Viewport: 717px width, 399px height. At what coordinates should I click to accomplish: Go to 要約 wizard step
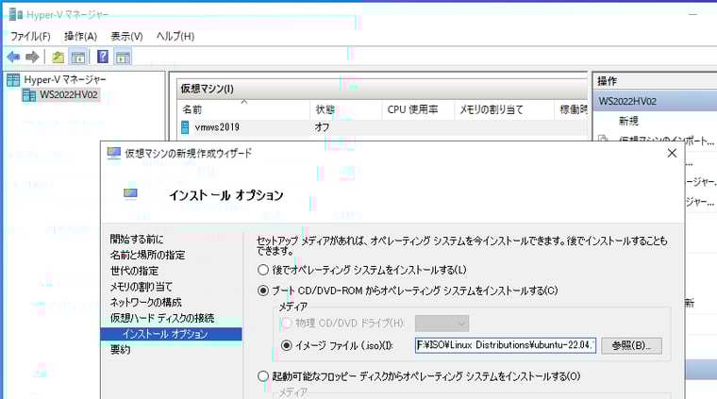point(120,350)
